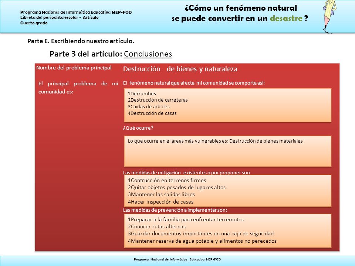Click the text box about 'áreas más vulnerables'

228,151
